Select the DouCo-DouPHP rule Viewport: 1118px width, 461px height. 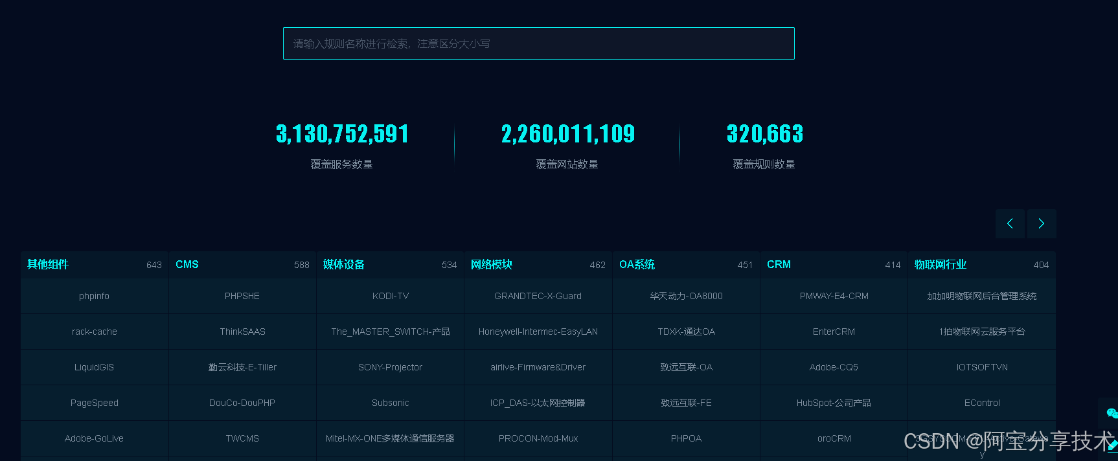pos(242,403)
